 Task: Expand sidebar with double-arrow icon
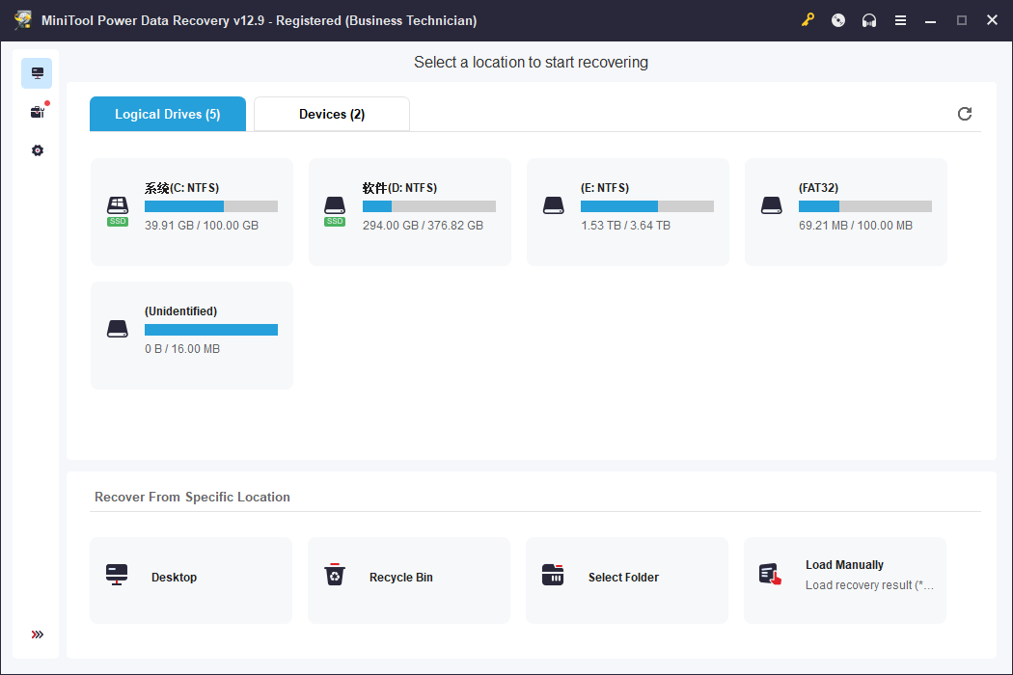point(38,634)
